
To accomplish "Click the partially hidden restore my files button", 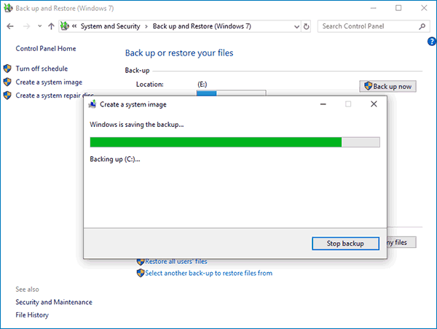I will point(401,242).
